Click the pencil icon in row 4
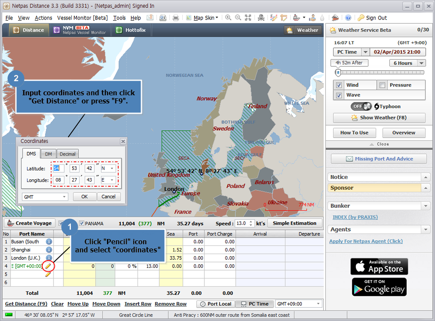435x321 pixels. pos(48,266)
